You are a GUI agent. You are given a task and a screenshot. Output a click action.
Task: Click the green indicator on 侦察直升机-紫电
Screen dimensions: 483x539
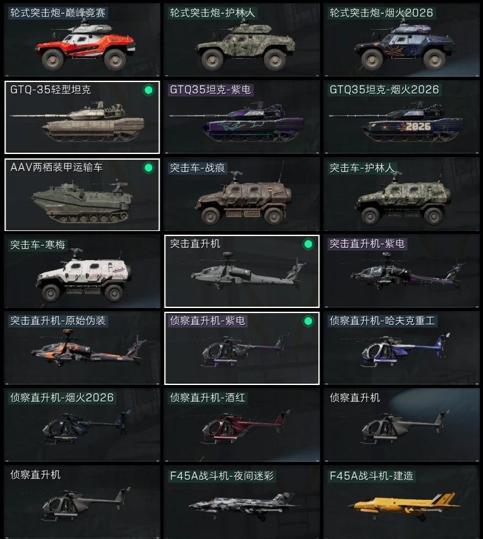coord(308,321)
